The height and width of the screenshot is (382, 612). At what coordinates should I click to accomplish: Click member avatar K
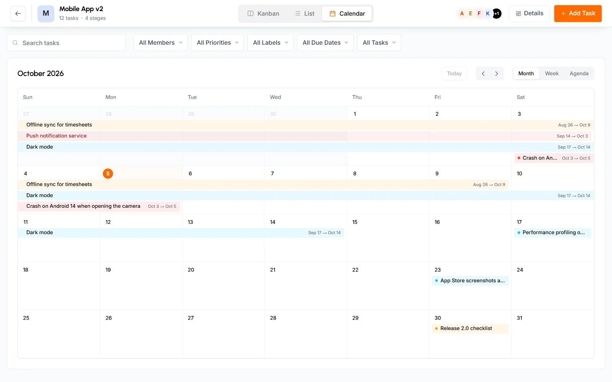[x=488, y=13]
